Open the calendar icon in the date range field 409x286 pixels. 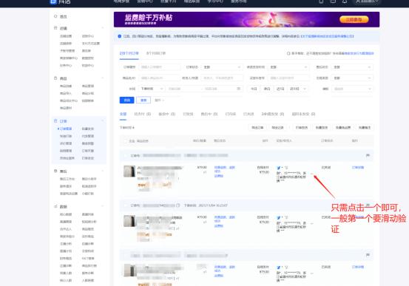(x=238, y=89)
